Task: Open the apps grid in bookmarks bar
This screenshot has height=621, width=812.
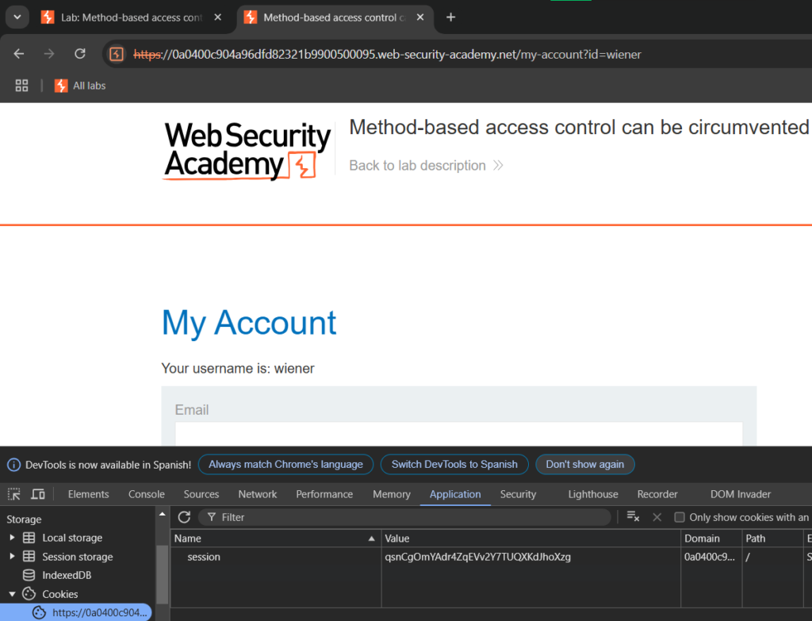Action: point(21,86)
